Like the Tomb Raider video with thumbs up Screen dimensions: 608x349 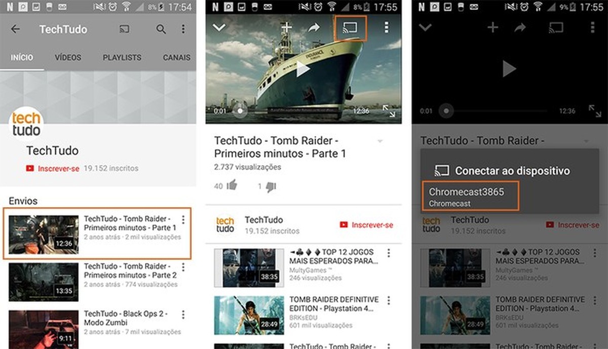click(x=233, y=186)
